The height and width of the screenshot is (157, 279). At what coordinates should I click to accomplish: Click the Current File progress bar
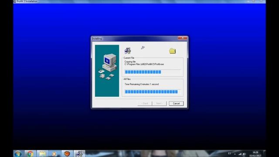[153, 72]
